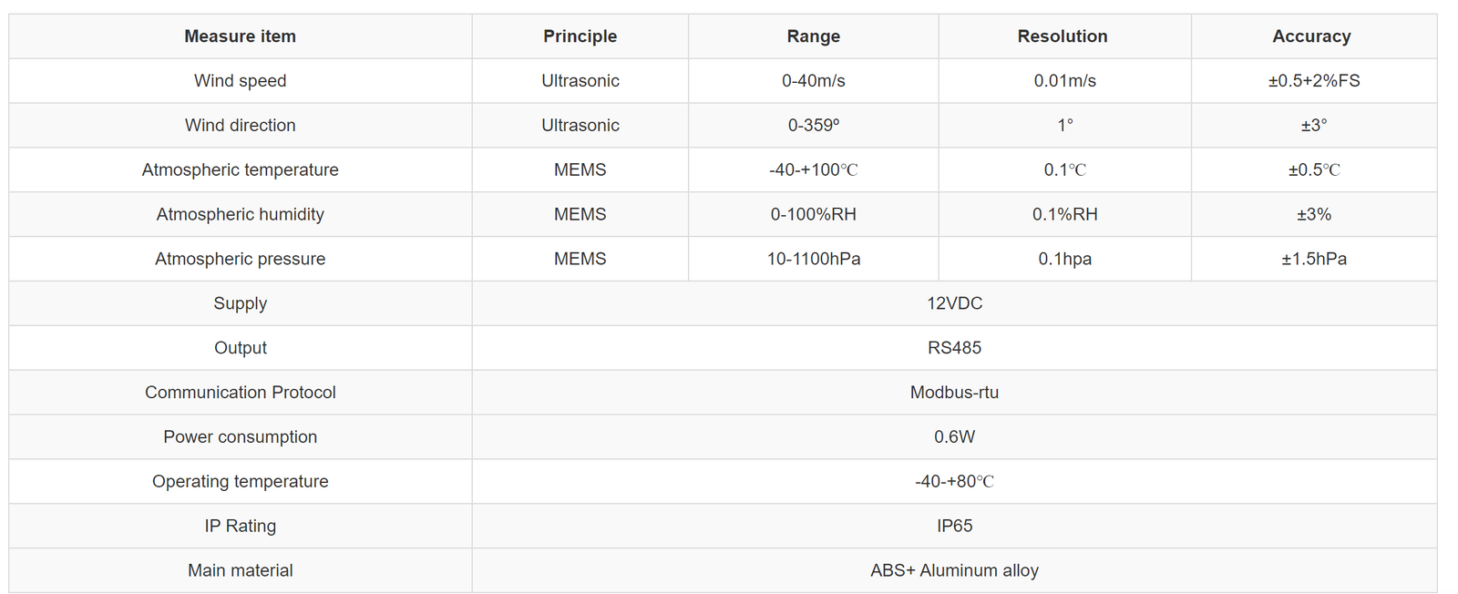The height and width of the screenshot is (594, 1458).
Task: Select the Atmospheric humidity row label
Action: coord(241,215)
